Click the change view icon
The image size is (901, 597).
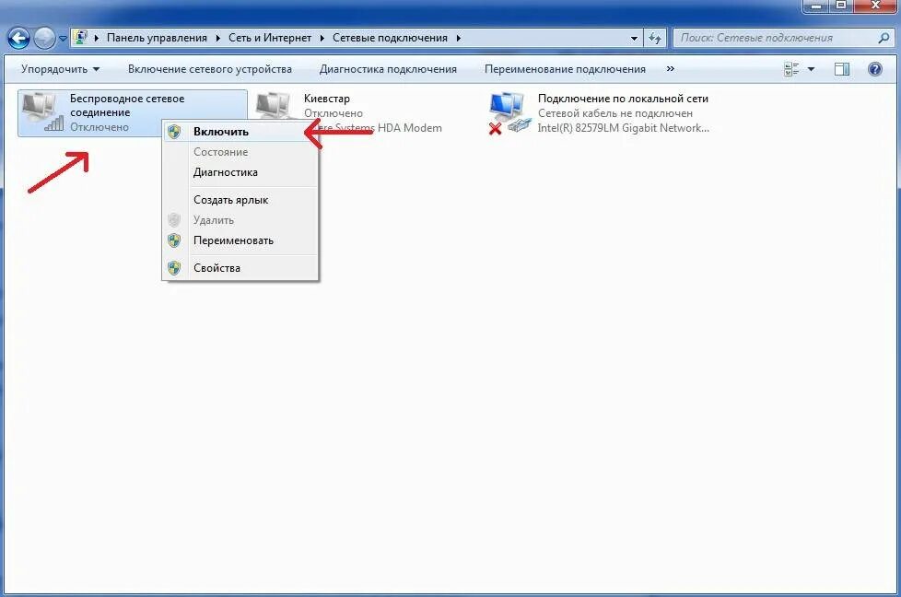[x=791, y=69]
